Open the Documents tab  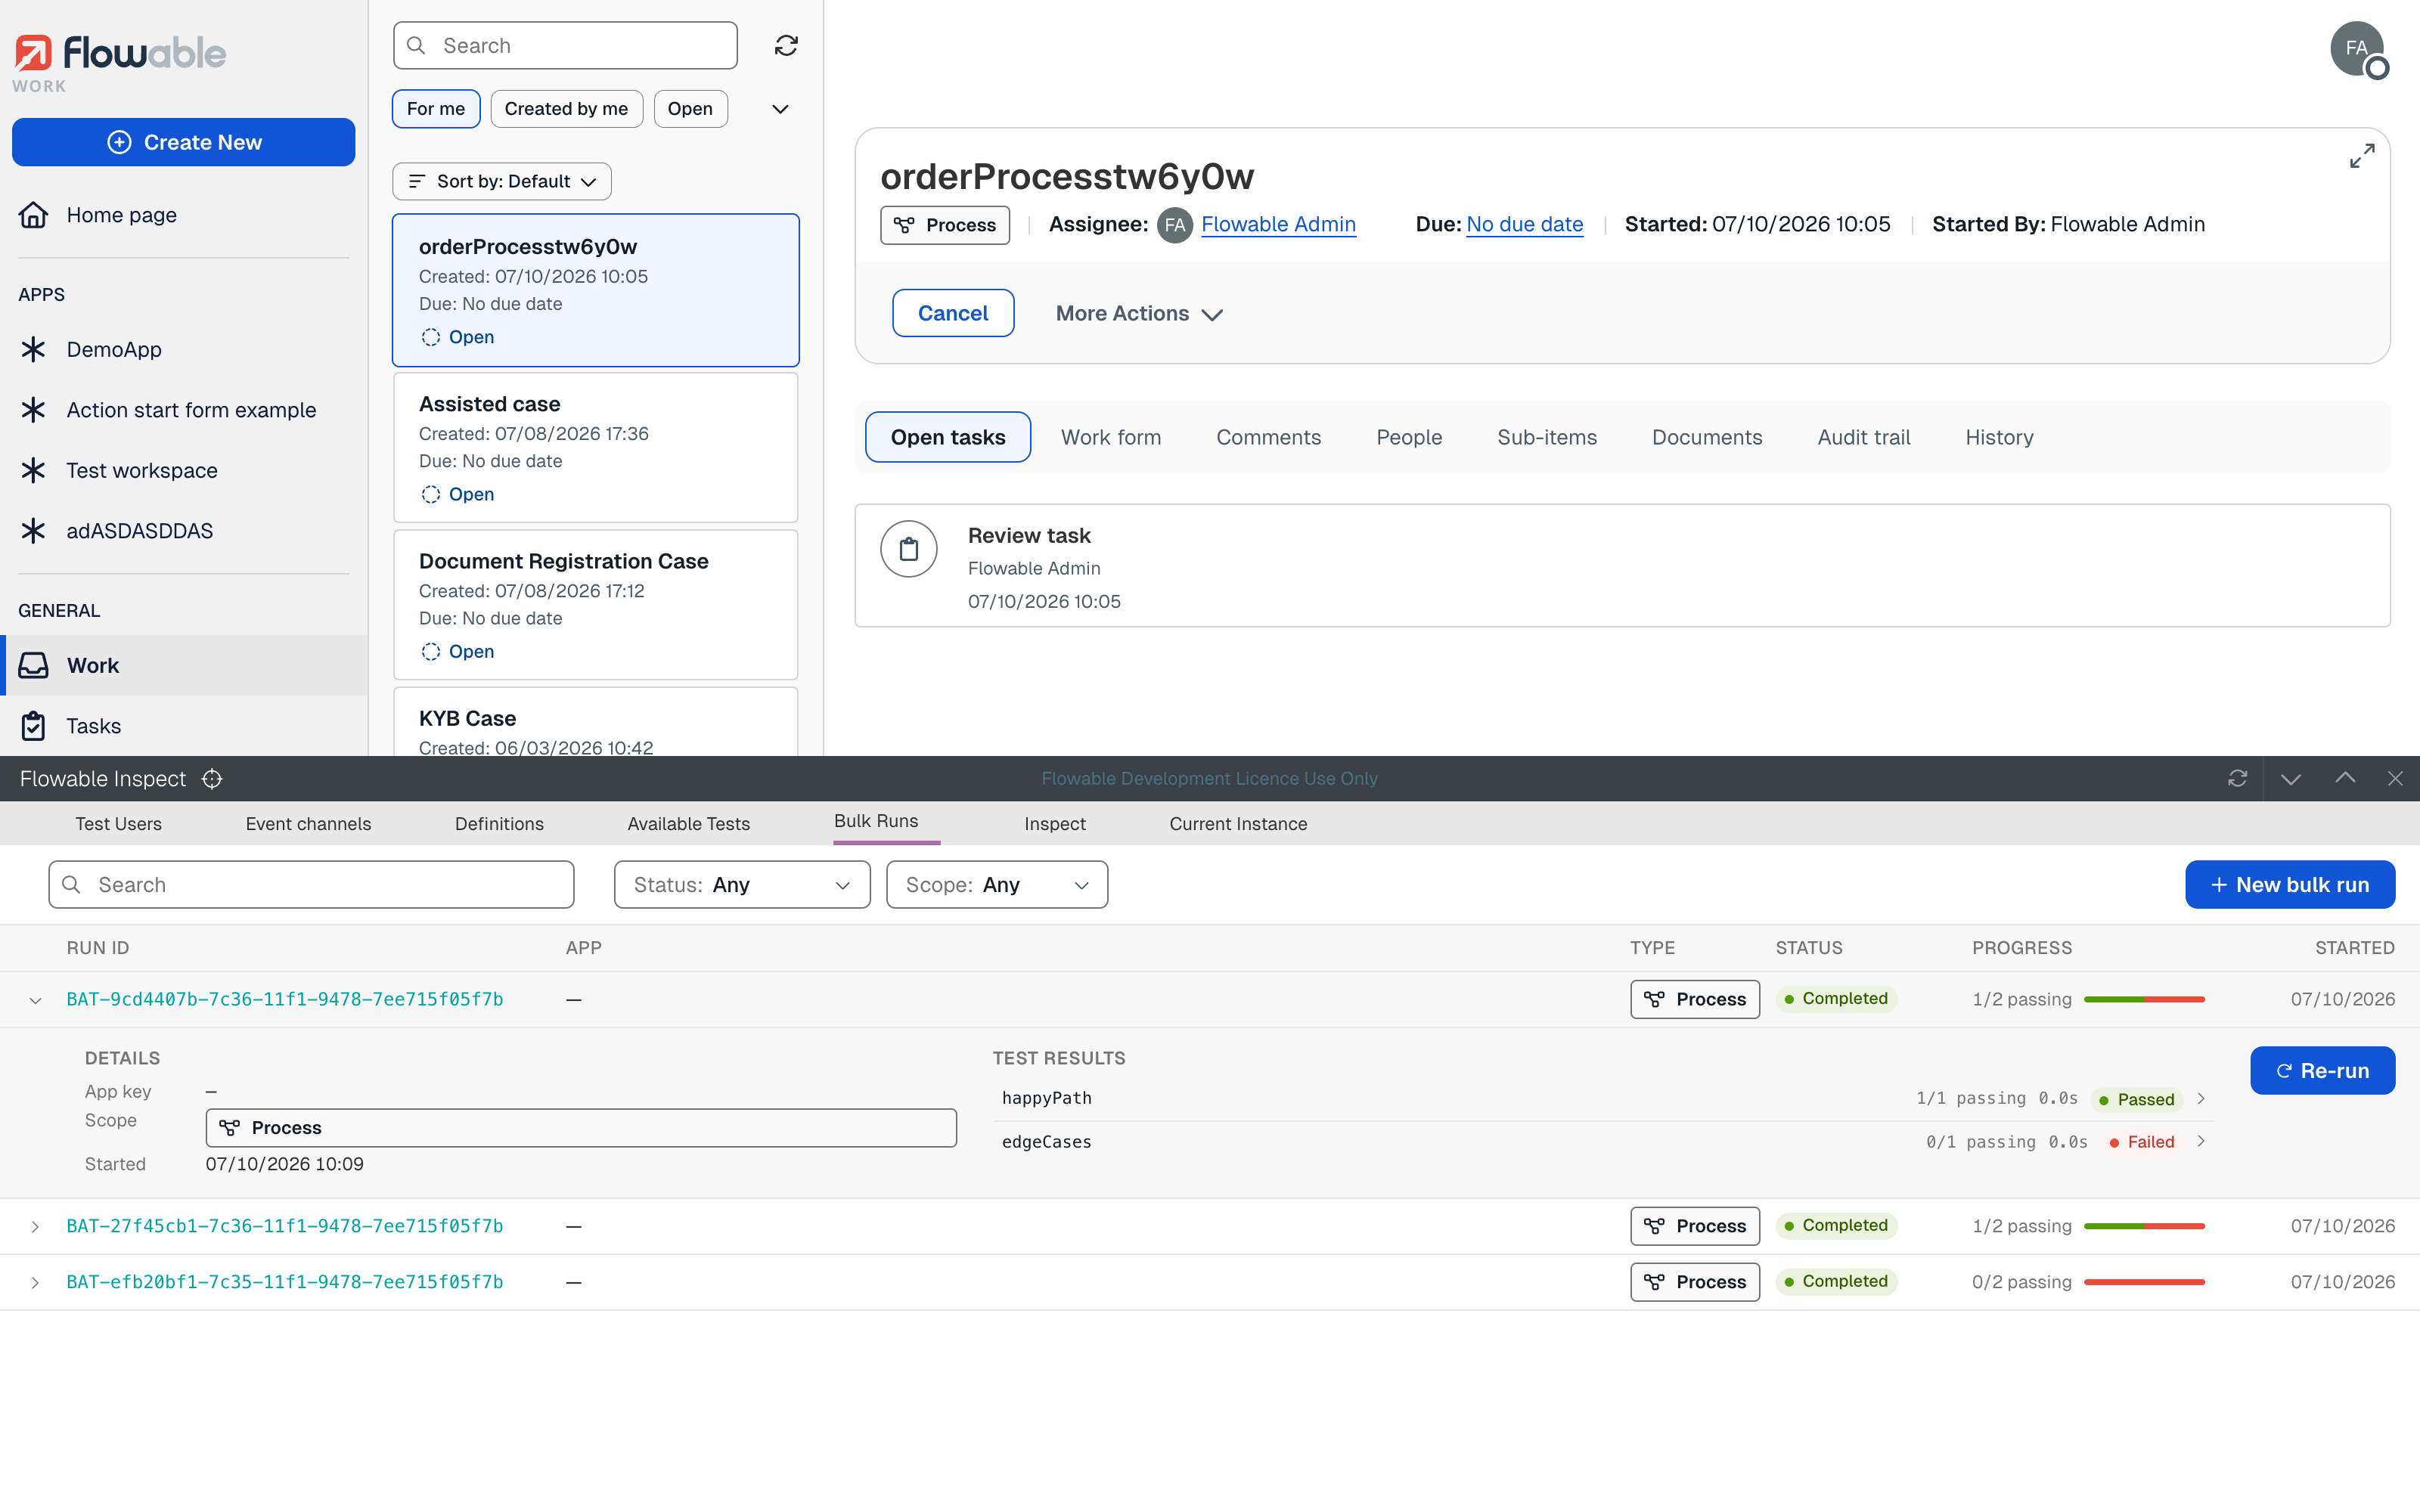click(x=1707, y=437)
